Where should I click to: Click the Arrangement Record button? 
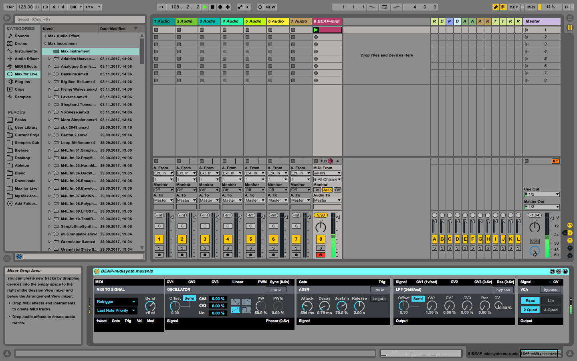pyautogui.click(x=220, y=7)
